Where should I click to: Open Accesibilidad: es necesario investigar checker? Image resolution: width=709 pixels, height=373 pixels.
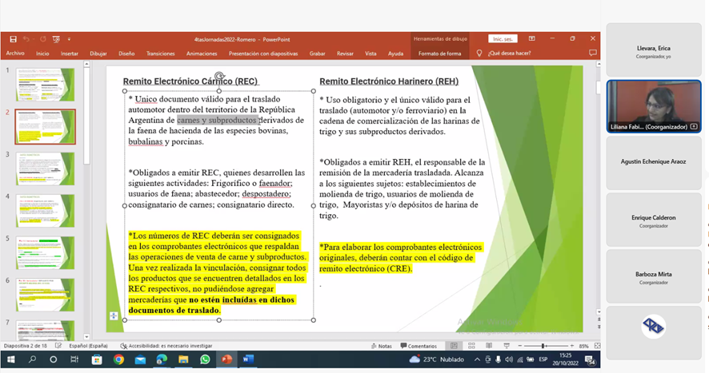[166, 346]
